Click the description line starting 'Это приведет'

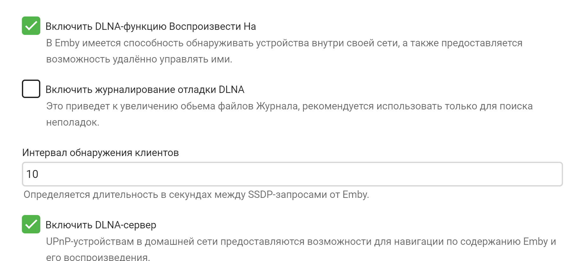(x=289, y=106)
